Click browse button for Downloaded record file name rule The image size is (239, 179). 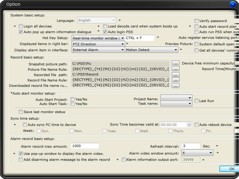[x=175, y=86]
